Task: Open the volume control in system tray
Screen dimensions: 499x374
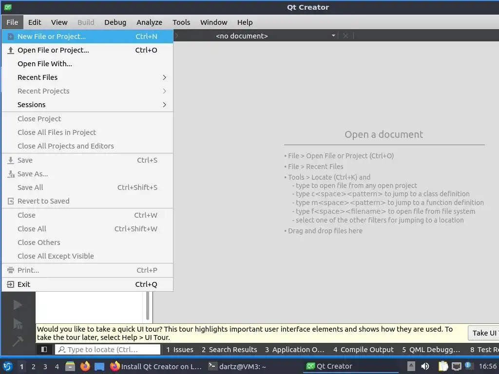Action: point(425,366)
